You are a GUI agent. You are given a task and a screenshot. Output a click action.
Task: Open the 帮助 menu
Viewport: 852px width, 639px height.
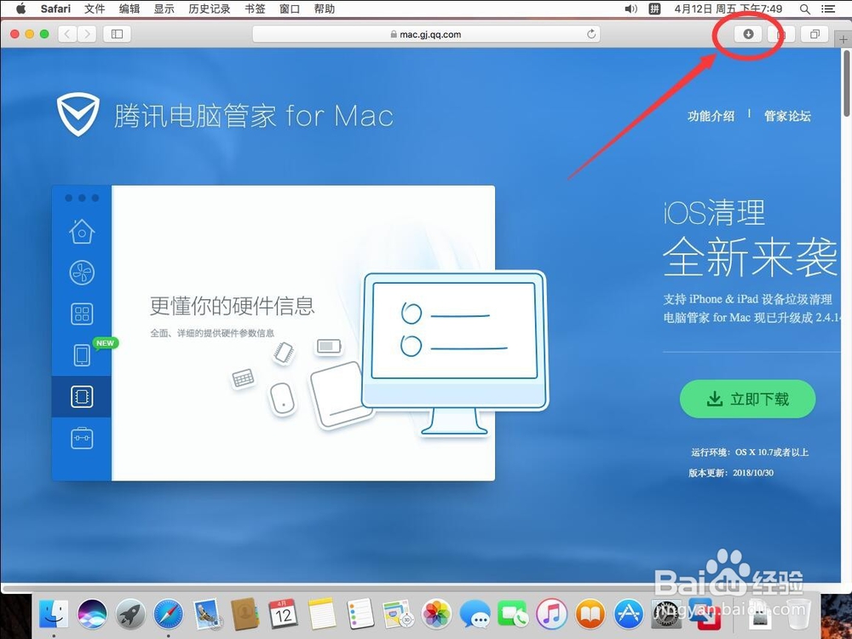(x=325, y=9)
